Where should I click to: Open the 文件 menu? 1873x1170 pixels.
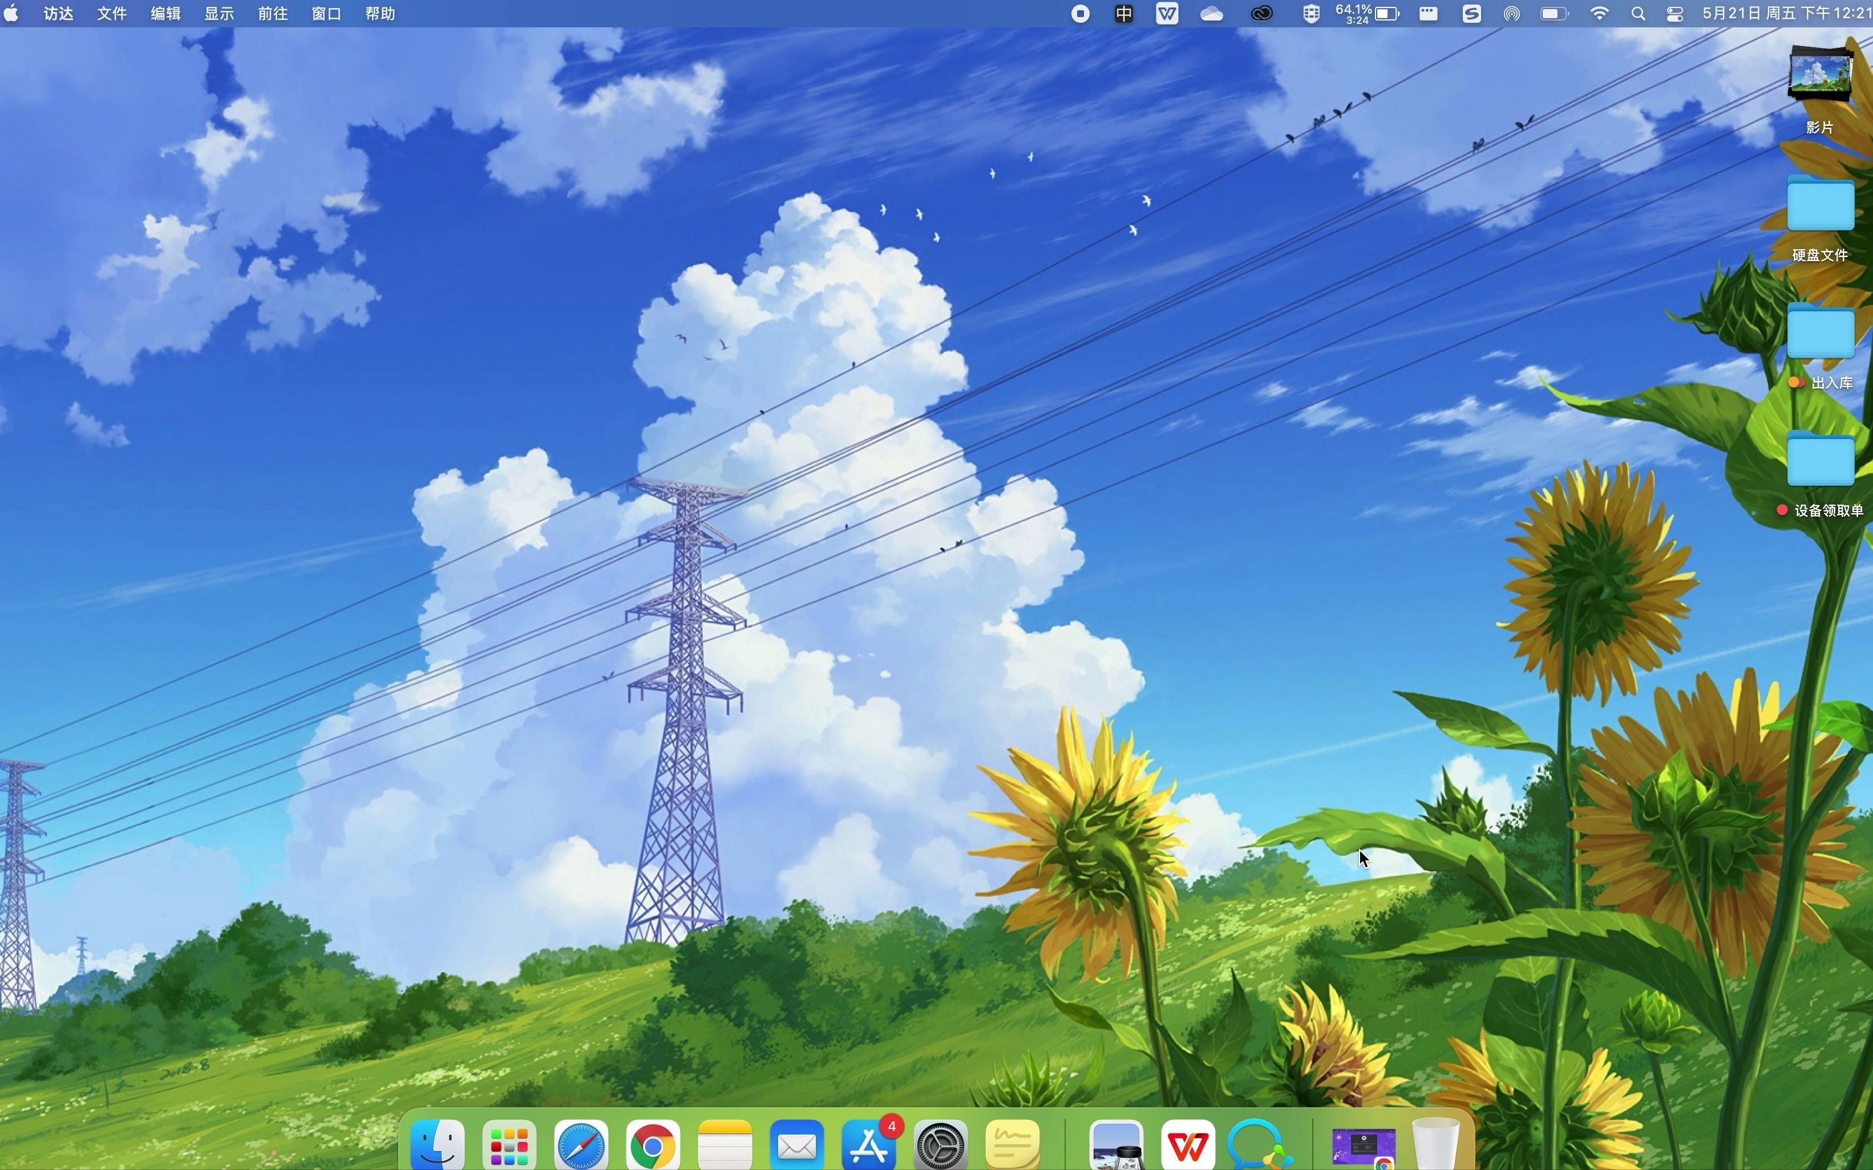111,13
